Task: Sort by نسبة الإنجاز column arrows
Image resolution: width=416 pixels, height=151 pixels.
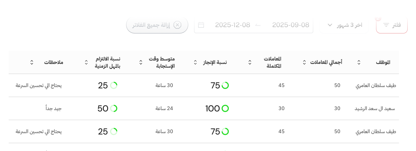Action: point(195,62)
